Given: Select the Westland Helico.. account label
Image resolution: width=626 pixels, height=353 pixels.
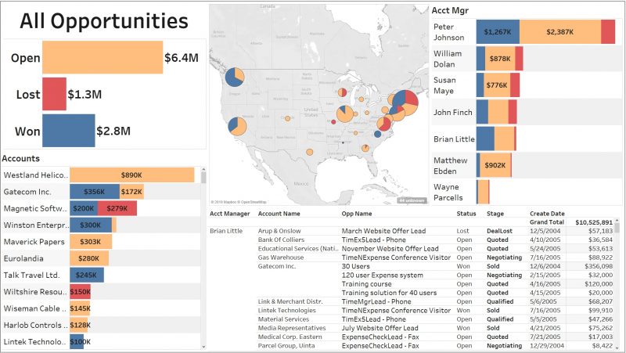Looking at the screenshot, I should point(35,175).
